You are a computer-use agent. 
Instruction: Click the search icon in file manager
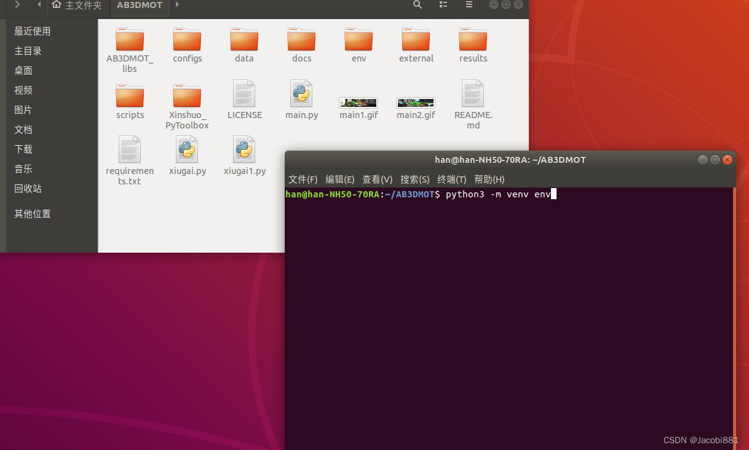pyautogui.click(x=418, y=5)
